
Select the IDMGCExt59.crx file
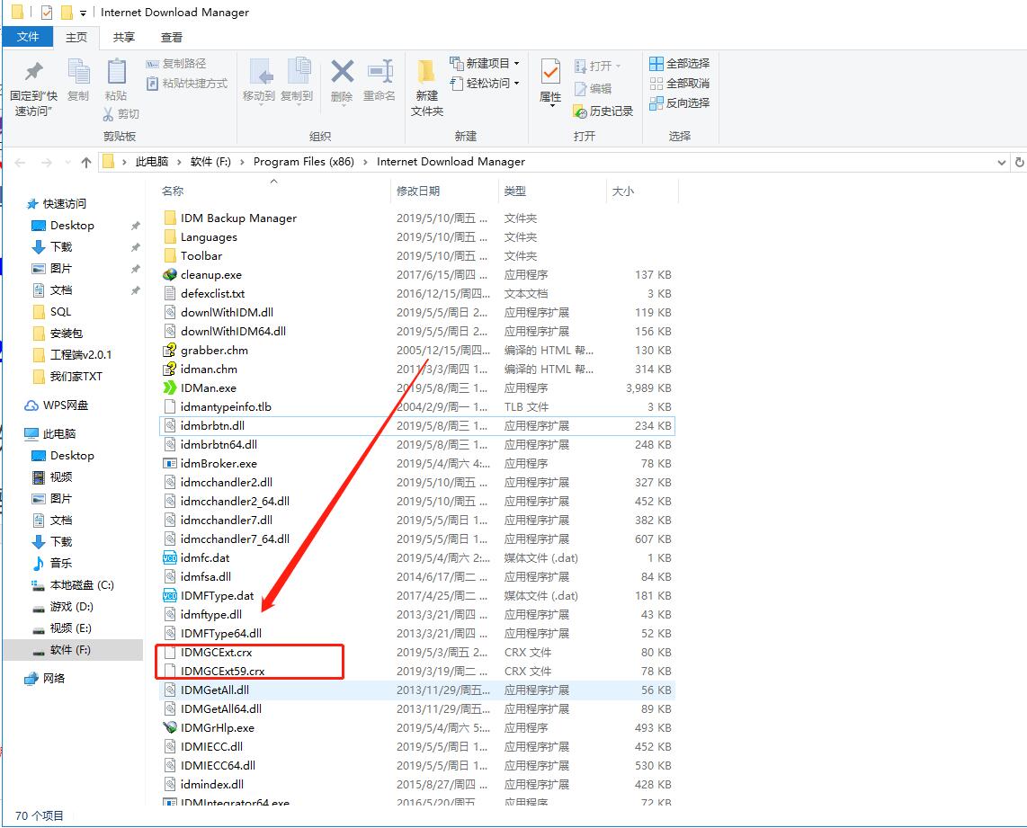[223, 672]
